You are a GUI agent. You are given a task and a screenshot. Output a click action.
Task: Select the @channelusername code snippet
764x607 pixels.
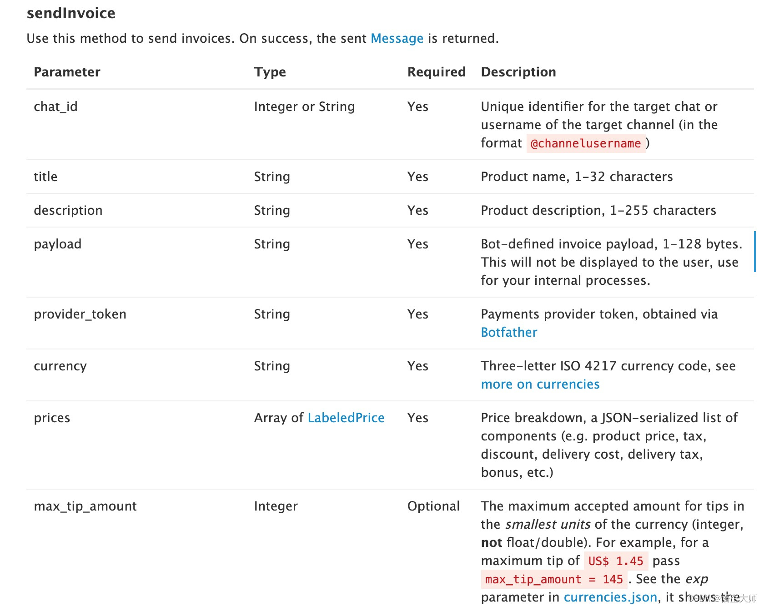[586, 143]
